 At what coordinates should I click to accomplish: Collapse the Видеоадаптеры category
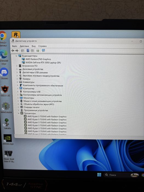click(x=16, y=56)
